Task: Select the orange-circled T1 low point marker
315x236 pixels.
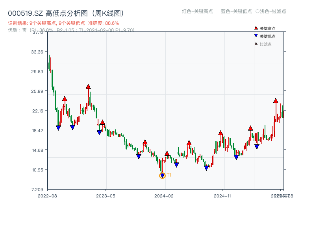Action: [x=162, y=176]
